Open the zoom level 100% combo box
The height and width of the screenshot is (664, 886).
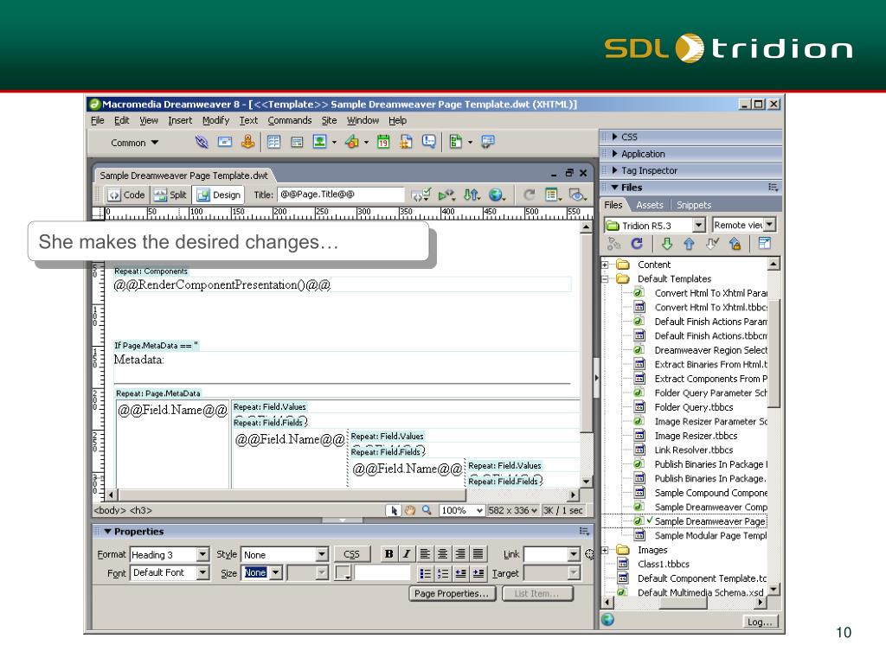tap(462, 510)
